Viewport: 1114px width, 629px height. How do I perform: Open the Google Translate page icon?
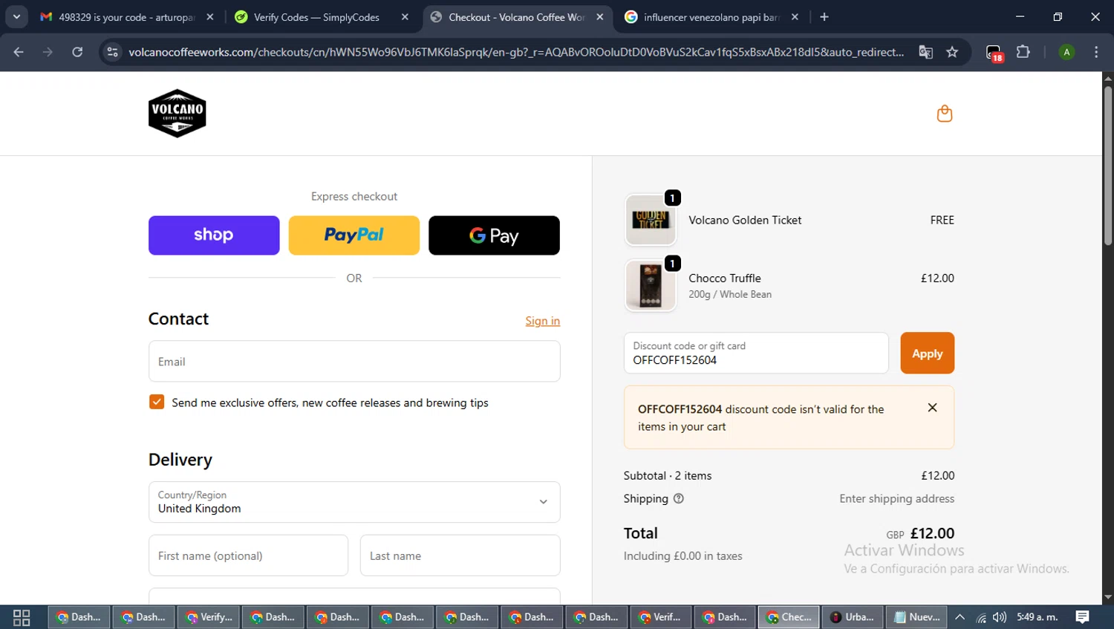pyautogui.click(x=925, y=52)
